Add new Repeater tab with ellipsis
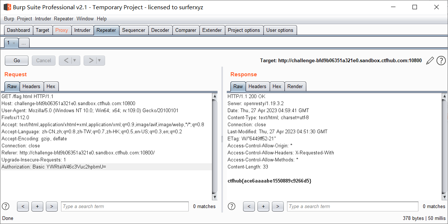 tap(24, 43)
